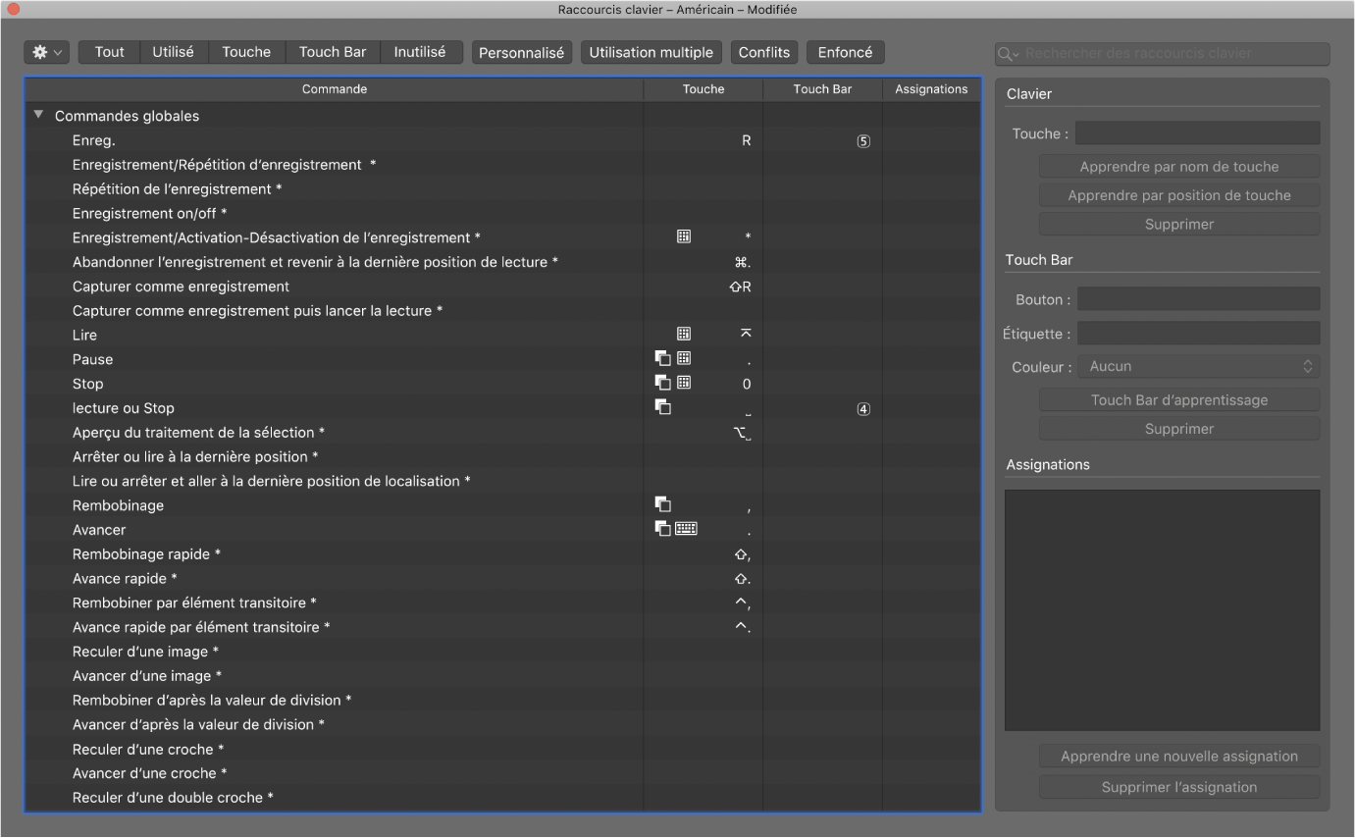Screen dimensions: 1355x838
Task: Click Apprendre par position de touche
Action: (x=1179, y=195)
